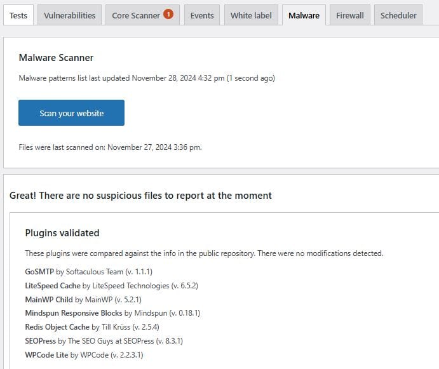The height and width of the screenshot is (369, 439).
Task: Select the Mindspun Responsive Blocks entry
Action: pos(112,313)
